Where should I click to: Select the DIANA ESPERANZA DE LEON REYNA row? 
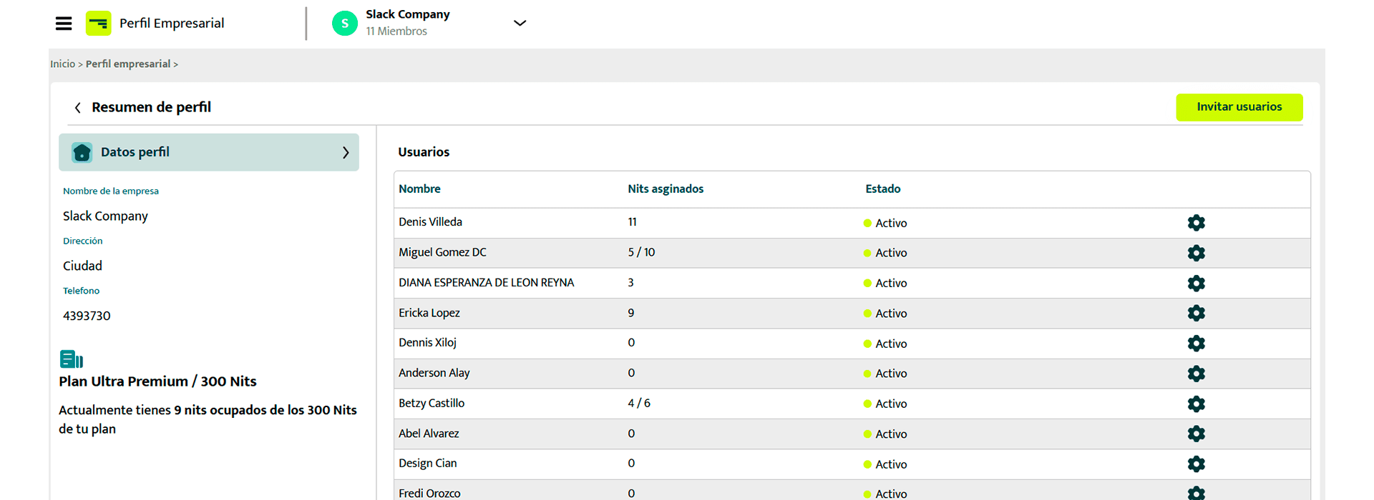click(x=852, y=283)
